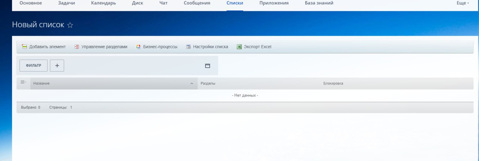Click the plus button next to filter
This screenshot has height=161, width=479.
(57, 66)
